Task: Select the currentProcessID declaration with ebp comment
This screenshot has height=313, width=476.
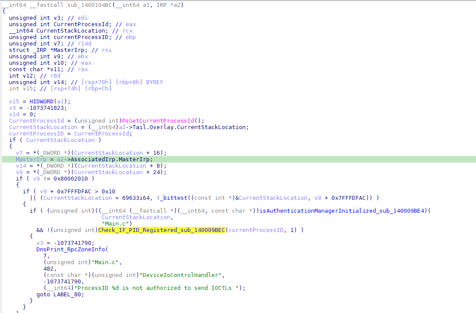Action: coord(72,37)
